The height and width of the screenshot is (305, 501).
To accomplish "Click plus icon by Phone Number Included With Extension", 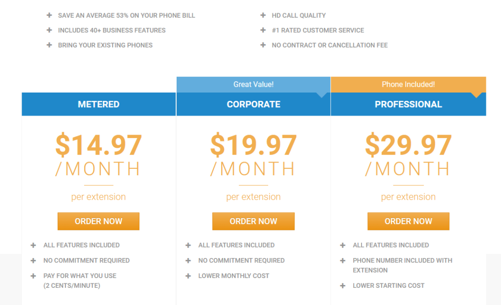I will click(x=343, y=260).
